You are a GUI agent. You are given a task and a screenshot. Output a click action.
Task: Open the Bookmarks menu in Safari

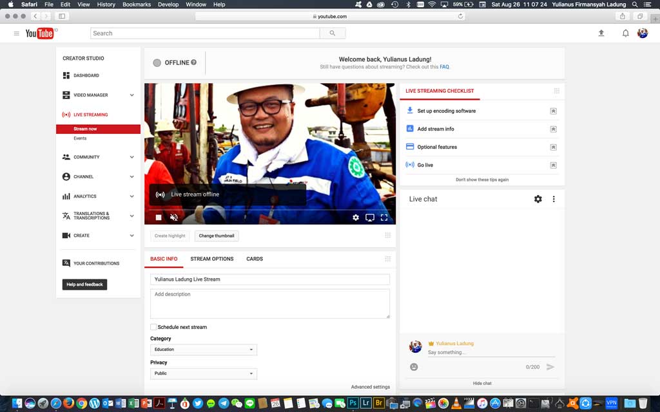coord(136,5)
